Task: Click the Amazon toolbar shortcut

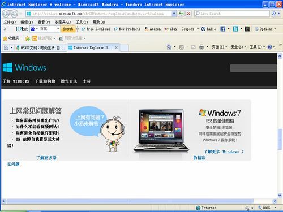Action: 152,29
